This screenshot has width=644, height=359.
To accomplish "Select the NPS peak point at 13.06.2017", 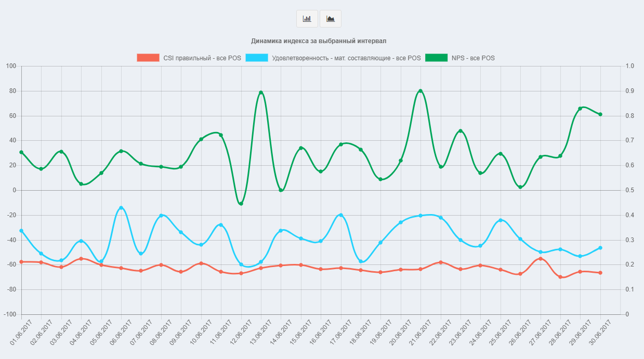I will (260, 91).
